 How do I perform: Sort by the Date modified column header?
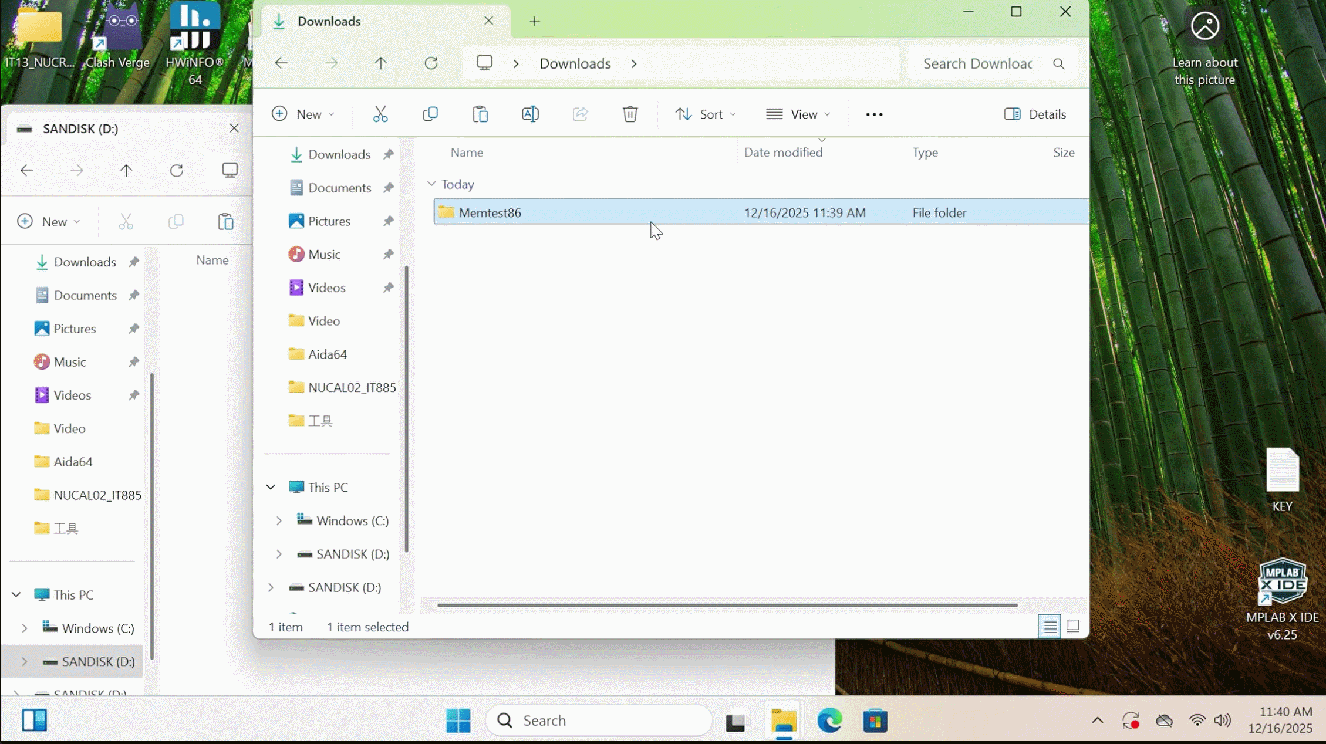(x=783, y=153)
